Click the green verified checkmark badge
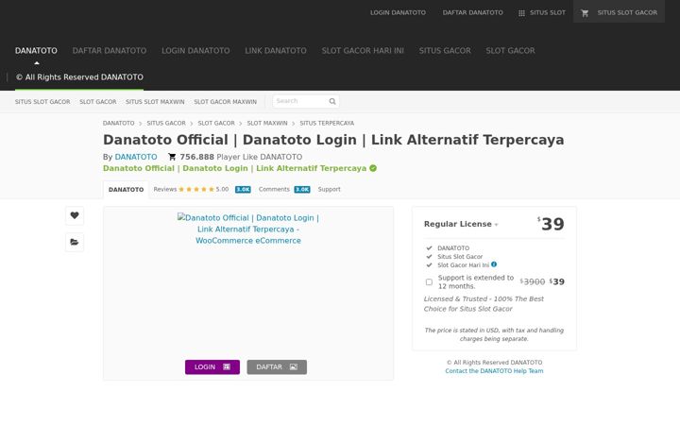Viewport: 680px width, 425px height. click(373, 168)
